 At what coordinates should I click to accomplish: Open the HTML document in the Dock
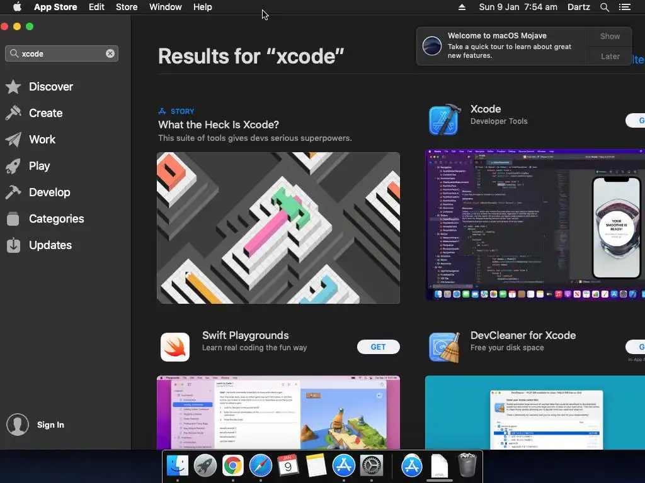click(439, 466)
